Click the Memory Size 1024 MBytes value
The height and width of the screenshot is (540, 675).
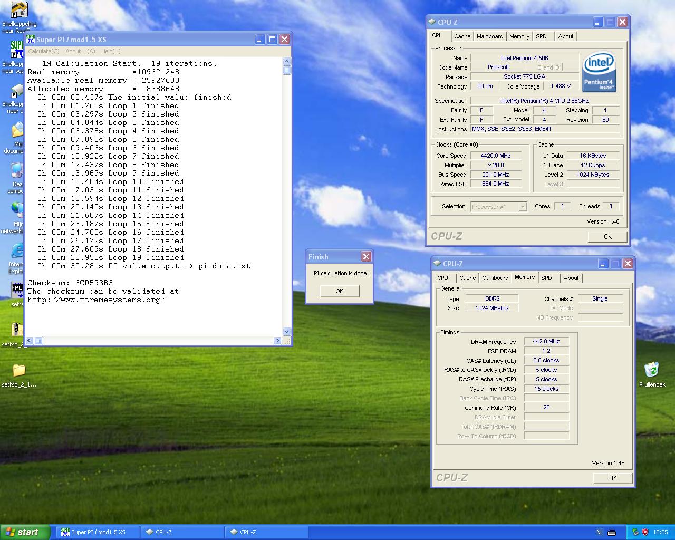[492, 308]
